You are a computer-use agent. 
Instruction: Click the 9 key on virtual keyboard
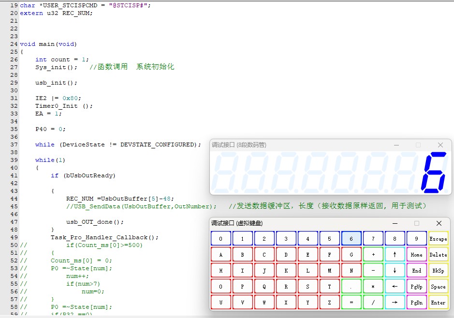416,239
